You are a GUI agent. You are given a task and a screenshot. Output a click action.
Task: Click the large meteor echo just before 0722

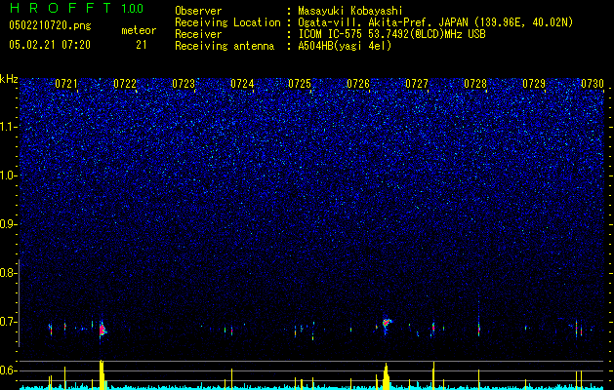(102, 330)
